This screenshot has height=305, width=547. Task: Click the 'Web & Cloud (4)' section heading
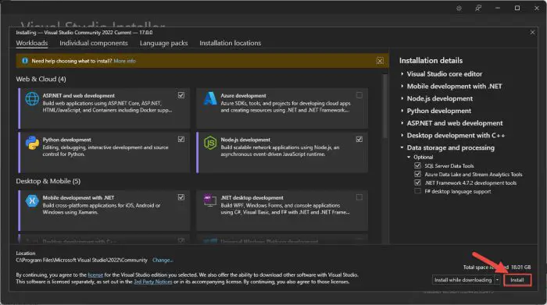tap(41, 79)
